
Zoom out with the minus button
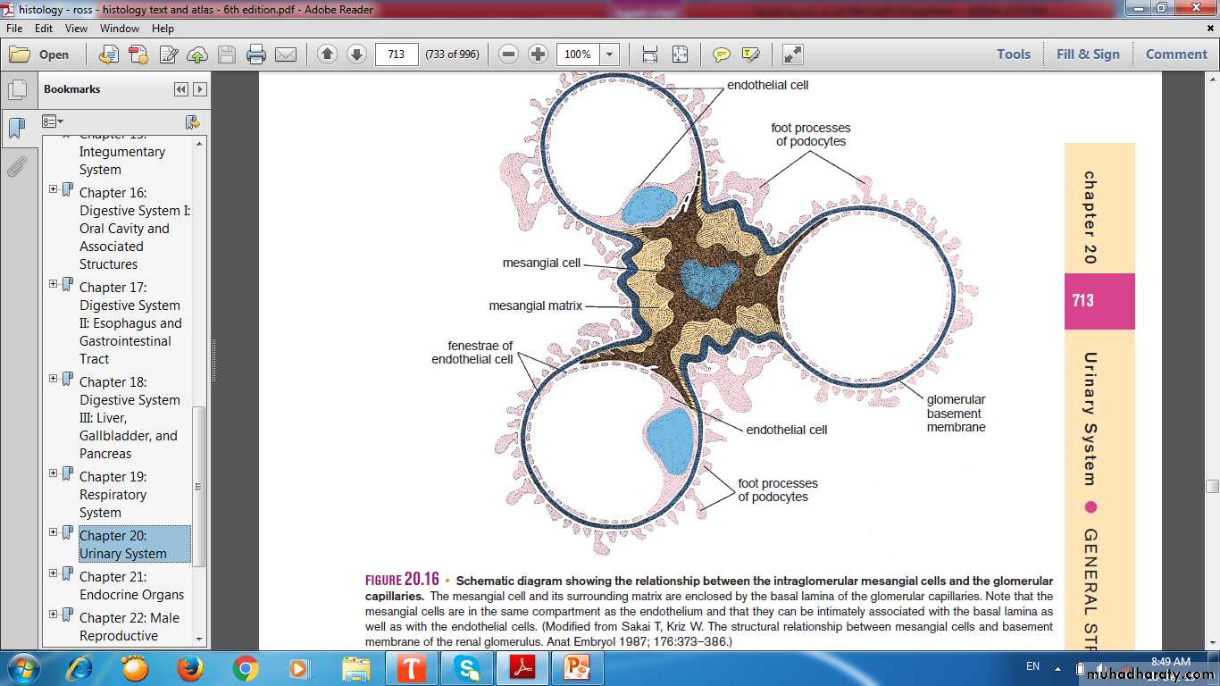pyautogui.click(x=508, y=54)
